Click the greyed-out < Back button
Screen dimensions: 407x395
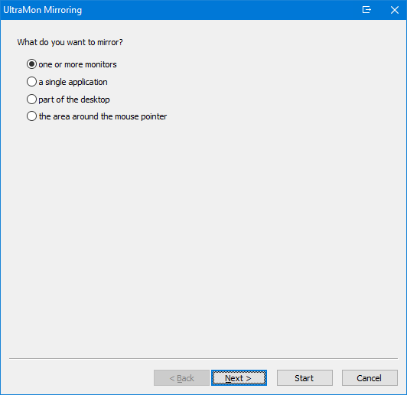[181, 378]
